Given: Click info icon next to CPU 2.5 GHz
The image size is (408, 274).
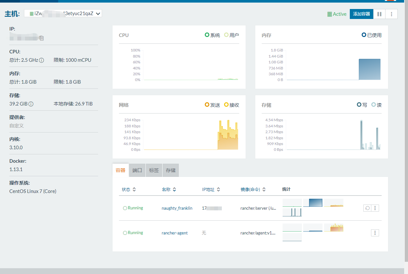Looking at the screenshot, I should click(41, 60).
